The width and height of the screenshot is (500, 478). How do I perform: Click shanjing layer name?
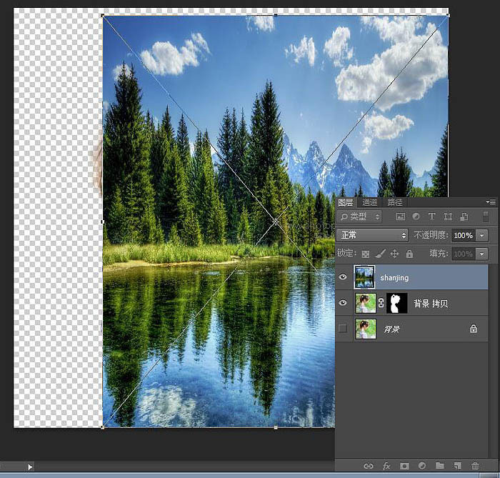[394, 278]
